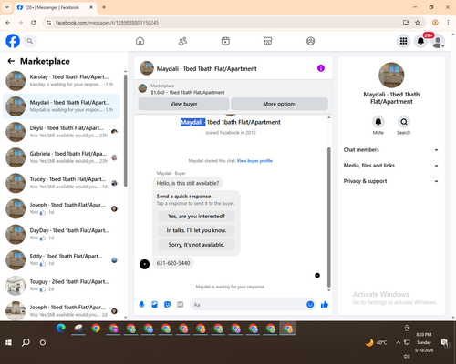Click the chat header listing avatar
456x364 pixels.
coord(147,68)
